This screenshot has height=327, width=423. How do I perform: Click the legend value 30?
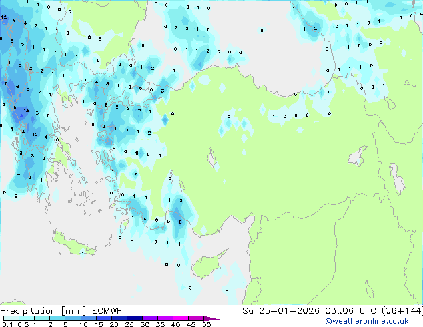pos(145,324)
